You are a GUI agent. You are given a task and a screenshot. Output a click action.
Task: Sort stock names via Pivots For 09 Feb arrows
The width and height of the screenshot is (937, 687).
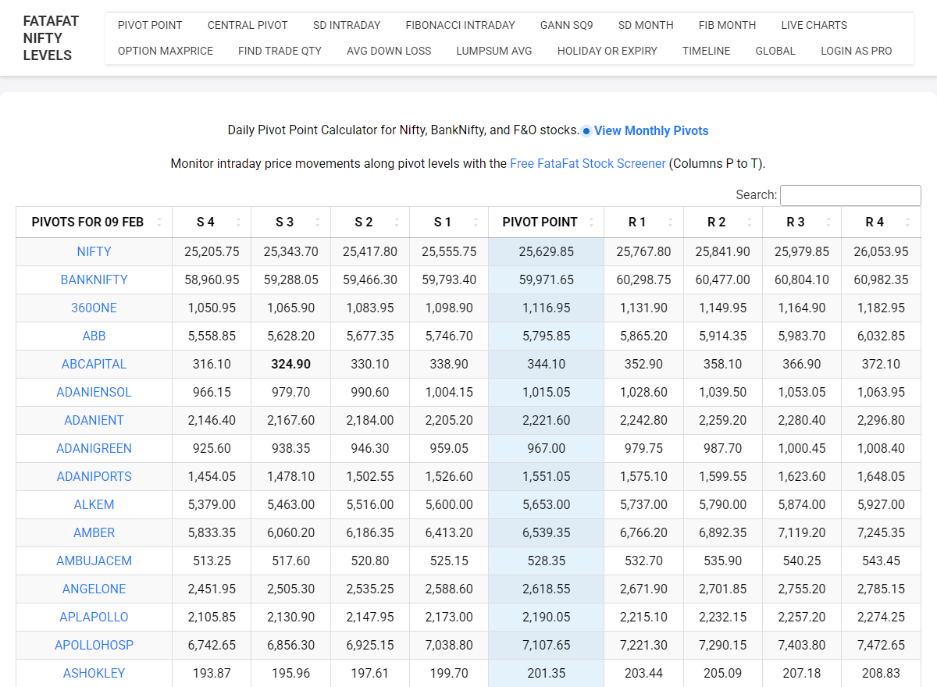[159, 222]
